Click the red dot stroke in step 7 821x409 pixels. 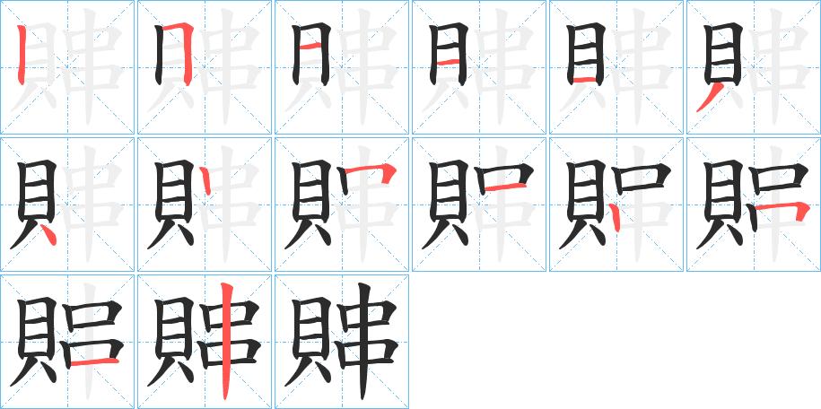pyautogui.click(x=48, y=235)
